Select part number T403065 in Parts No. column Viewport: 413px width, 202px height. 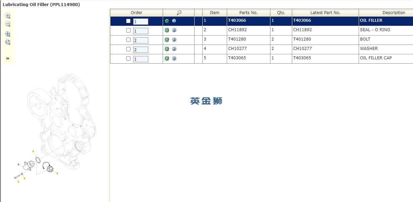(x=237, y=58)
